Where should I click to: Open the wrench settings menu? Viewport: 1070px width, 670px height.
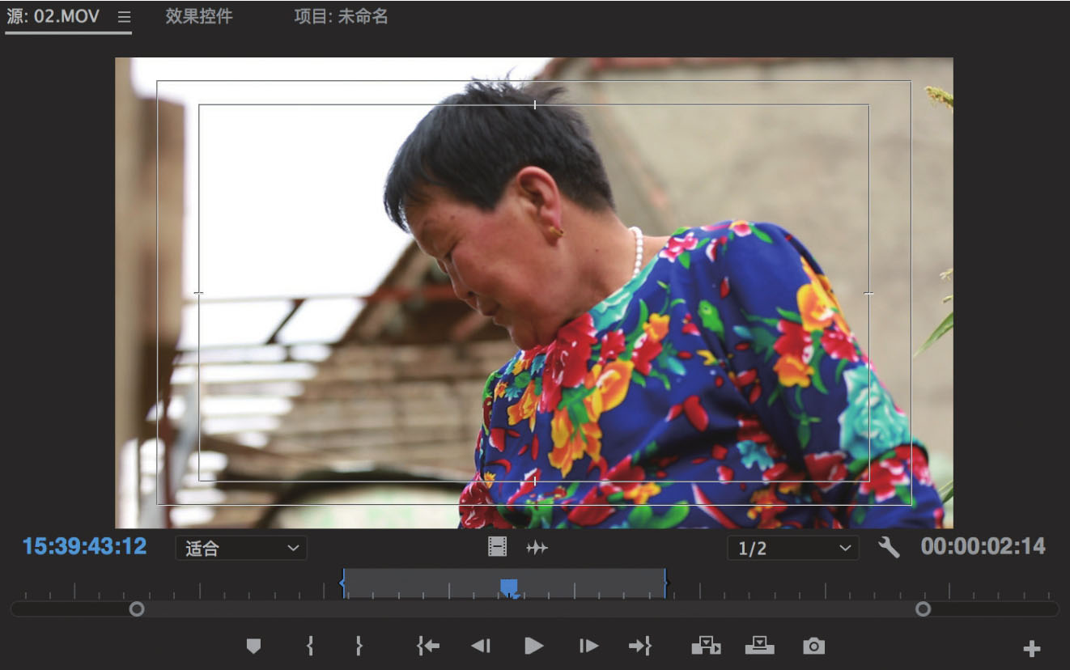[x=889, y=548]
